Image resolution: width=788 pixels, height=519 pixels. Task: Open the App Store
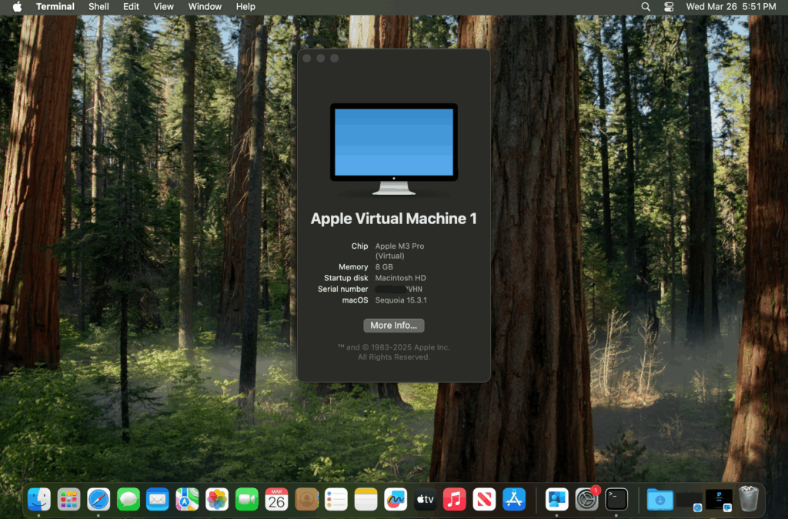(x=513, y=499)
